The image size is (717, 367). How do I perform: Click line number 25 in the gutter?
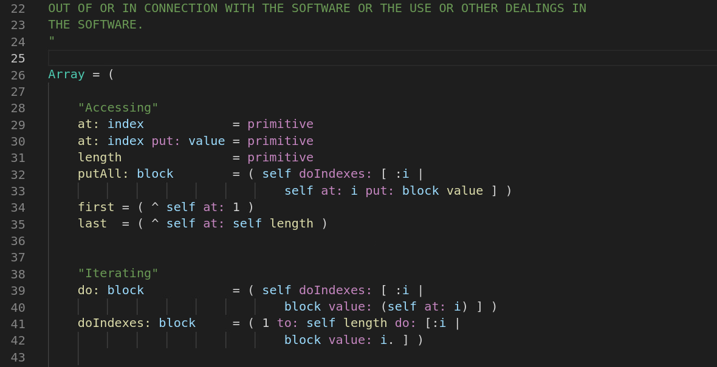pos(18,58)
